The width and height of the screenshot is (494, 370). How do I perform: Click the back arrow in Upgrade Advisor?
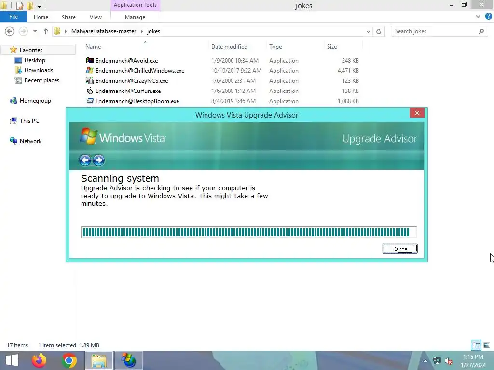click(x=85, y=160)
